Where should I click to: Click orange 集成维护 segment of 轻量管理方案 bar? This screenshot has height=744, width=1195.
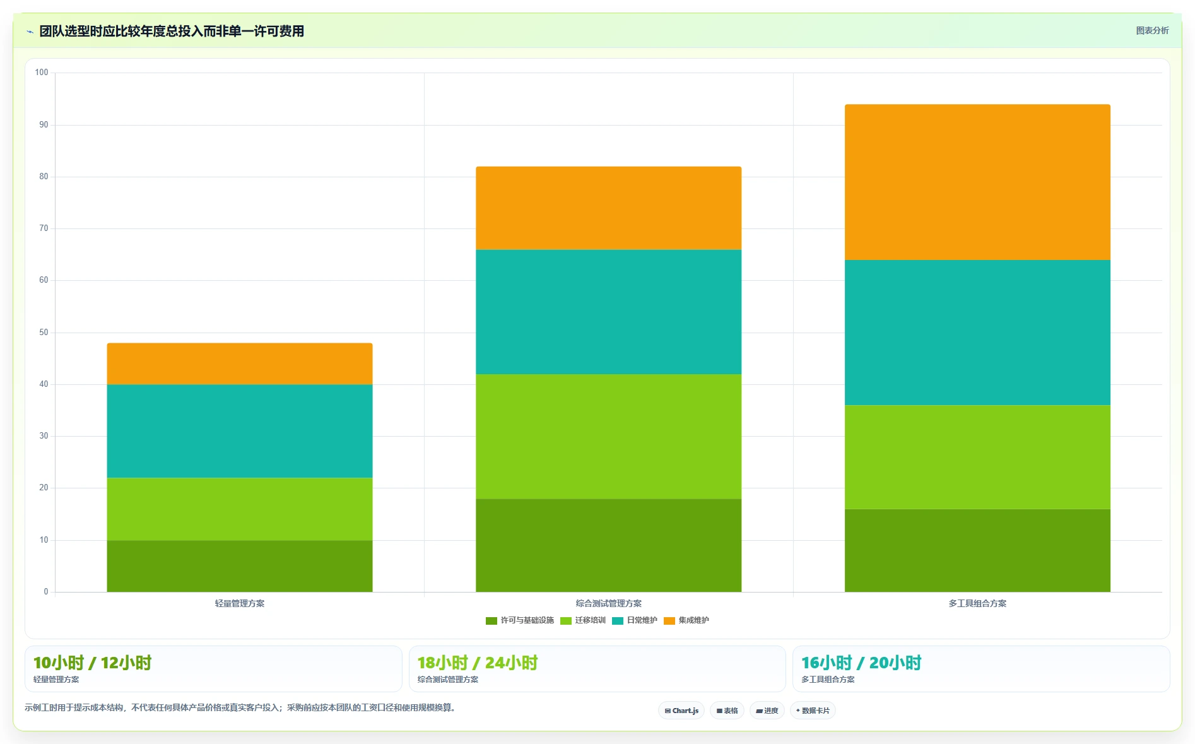coord(240,364)
